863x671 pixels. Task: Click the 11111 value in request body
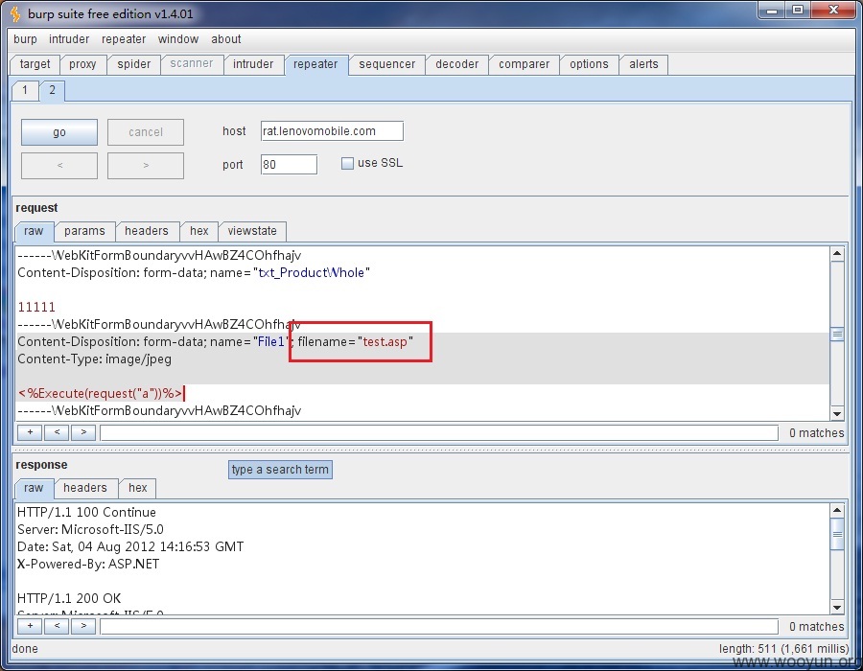click(36, 307)
